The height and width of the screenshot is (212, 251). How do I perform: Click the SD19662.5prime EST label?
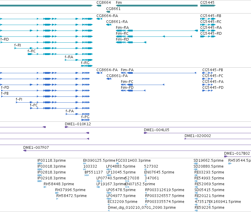[x=209, y=161]
